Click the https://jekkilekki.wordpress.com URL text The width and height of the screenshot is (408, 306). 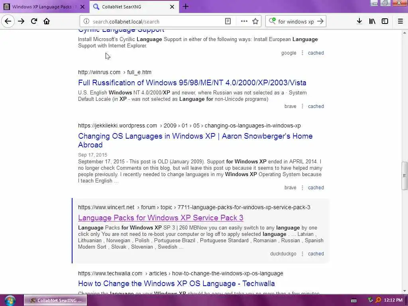(118, 126)
